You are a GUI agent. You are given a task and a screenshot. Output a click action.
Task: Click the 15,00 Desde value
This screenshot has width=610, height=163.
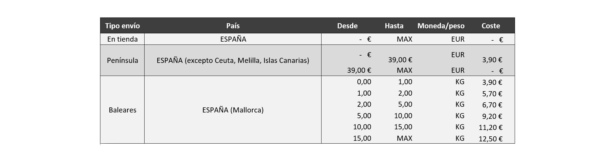tap(362, 138)
